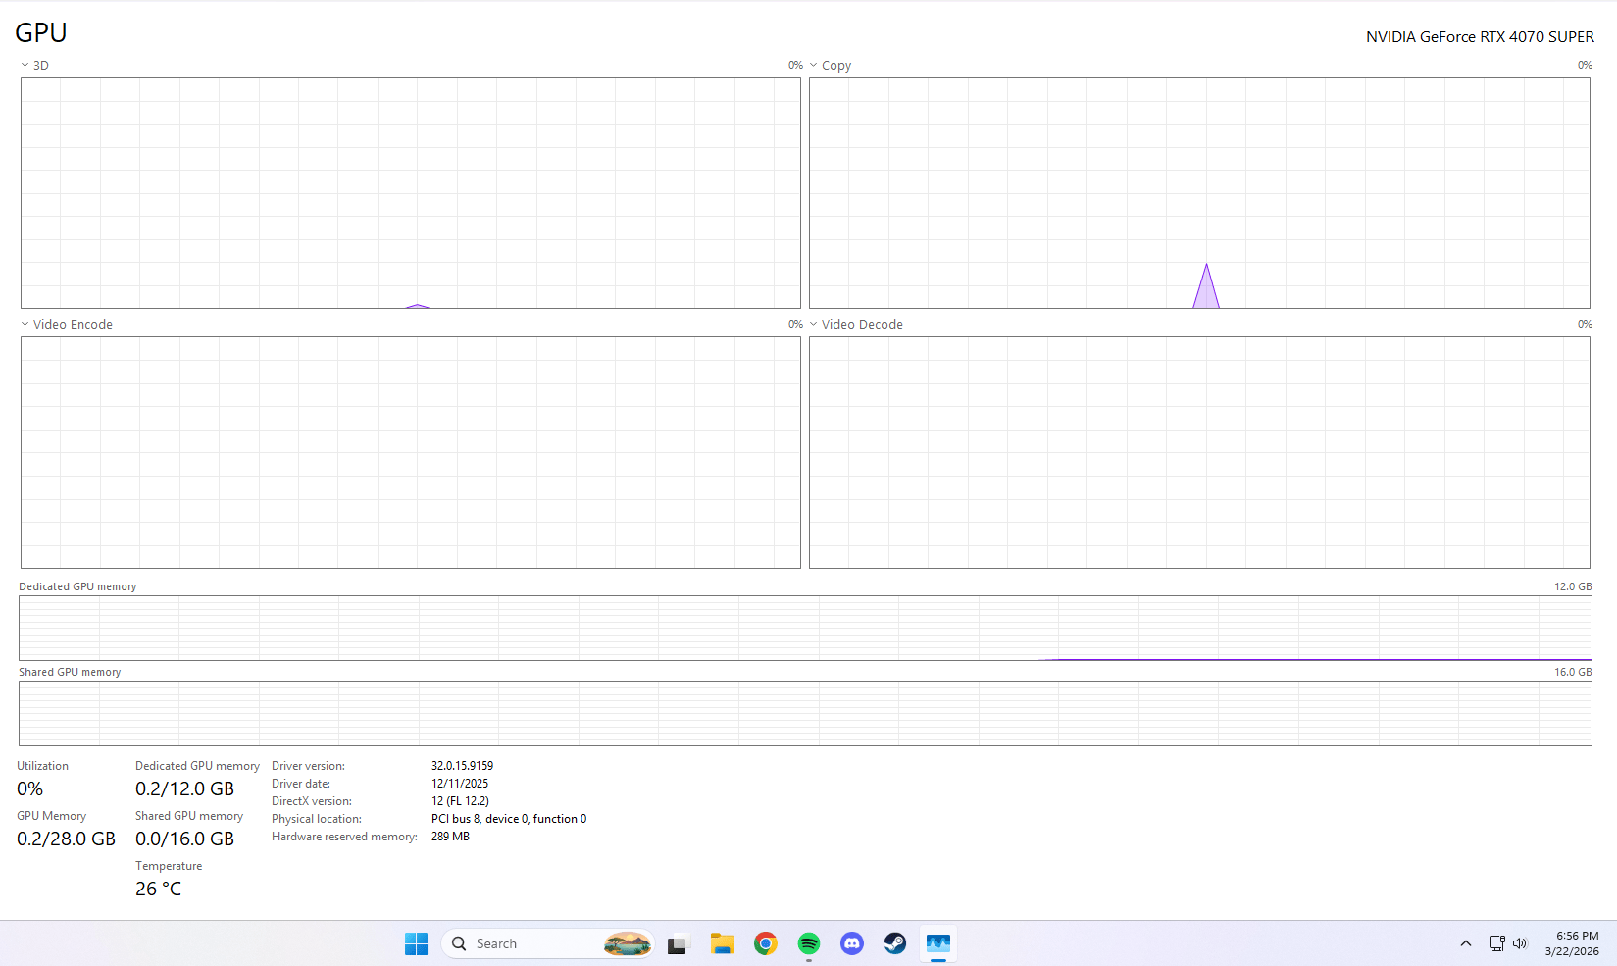Viewport: 1617px width, 966px height.
Task: Open the Copy engine dropdown chevron
Action: pos(813,65)
